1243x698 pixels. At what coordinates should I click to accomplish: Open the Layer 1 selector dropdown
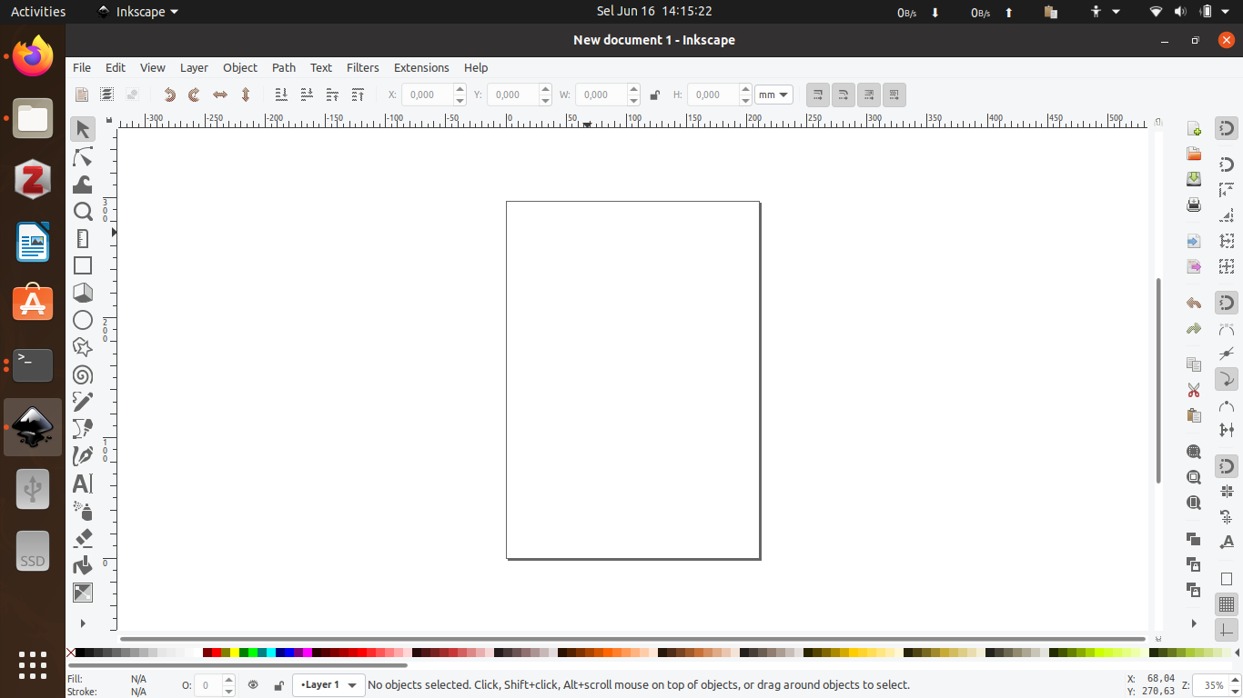click(328, 684)
